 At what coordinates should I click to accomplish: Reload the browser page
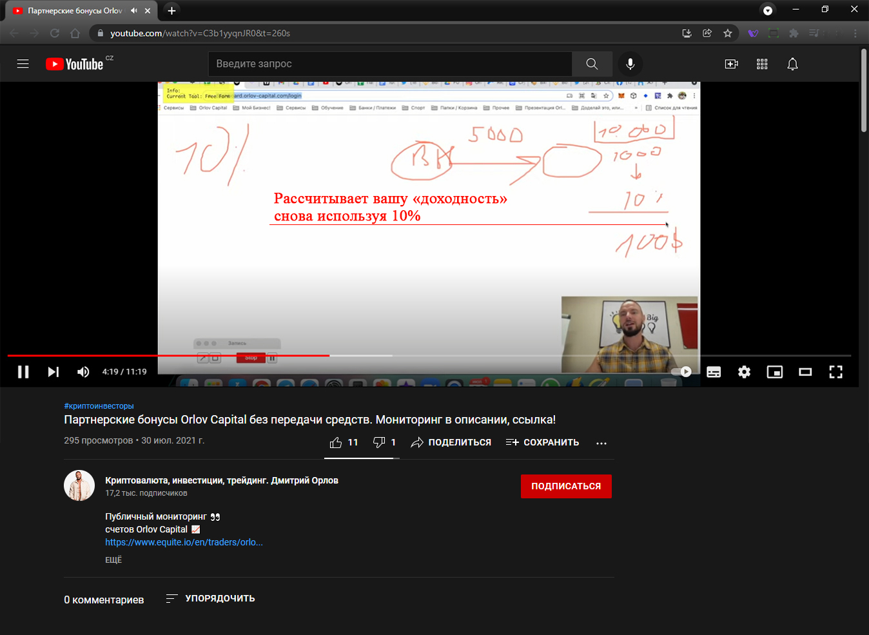click(x=55, y=33)
